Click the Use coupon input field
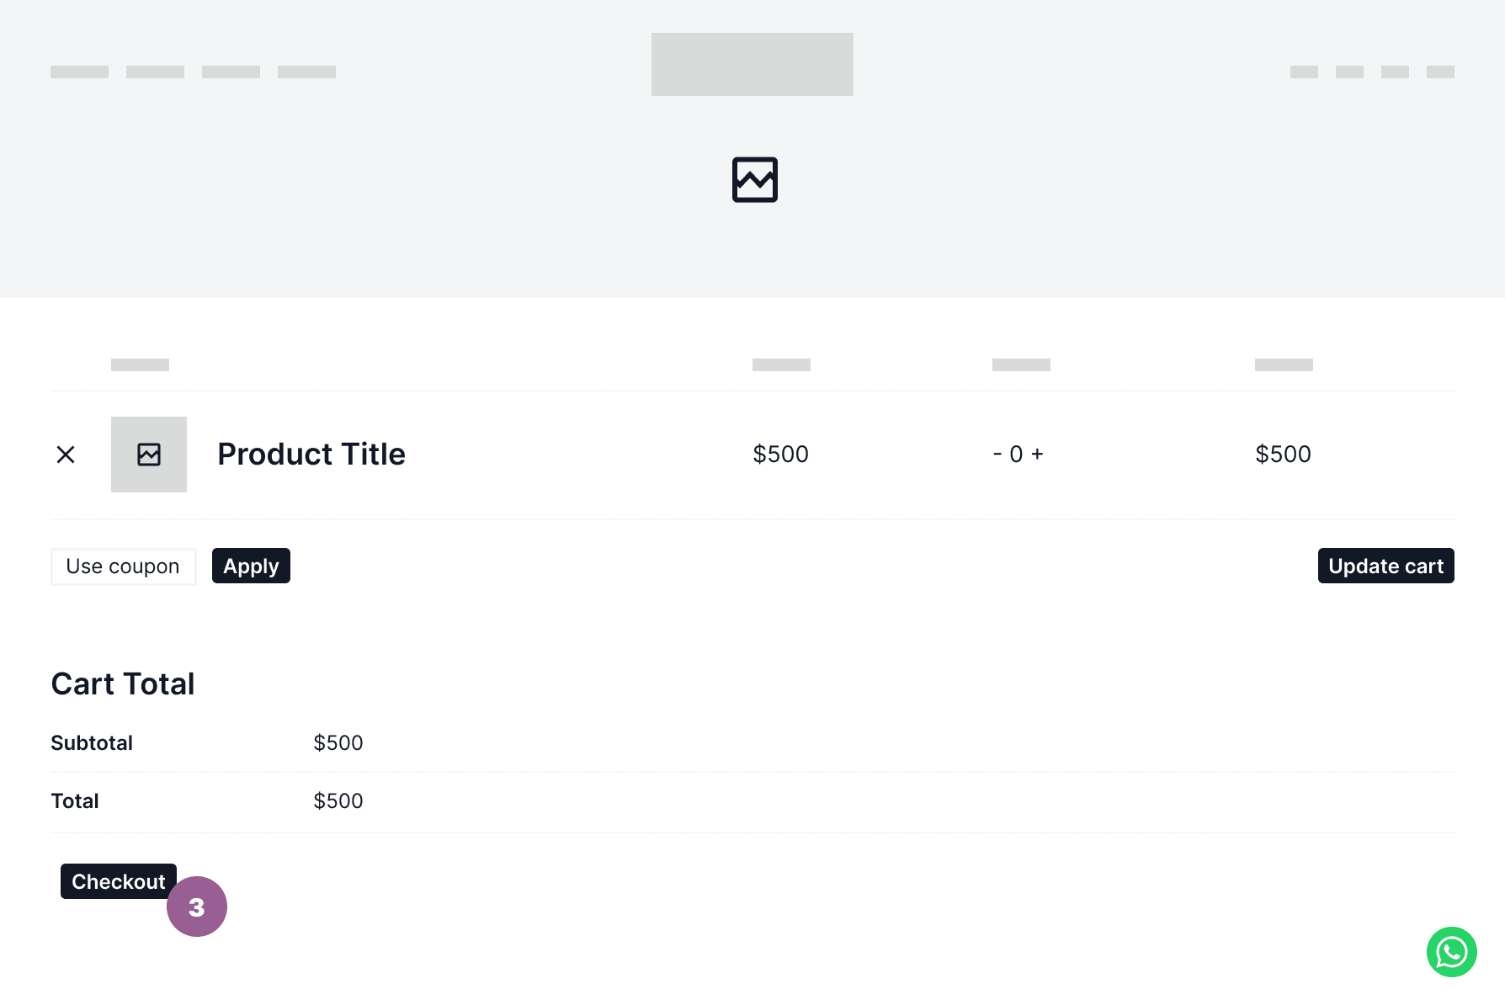Image resolution: width=1505 pixels, height=1005 pixels. 123,566
